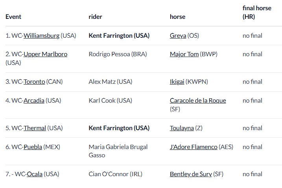Click the J'Adore Flamenco link
This screenshot has width=282, height=188.
click(x=194, y=147)
